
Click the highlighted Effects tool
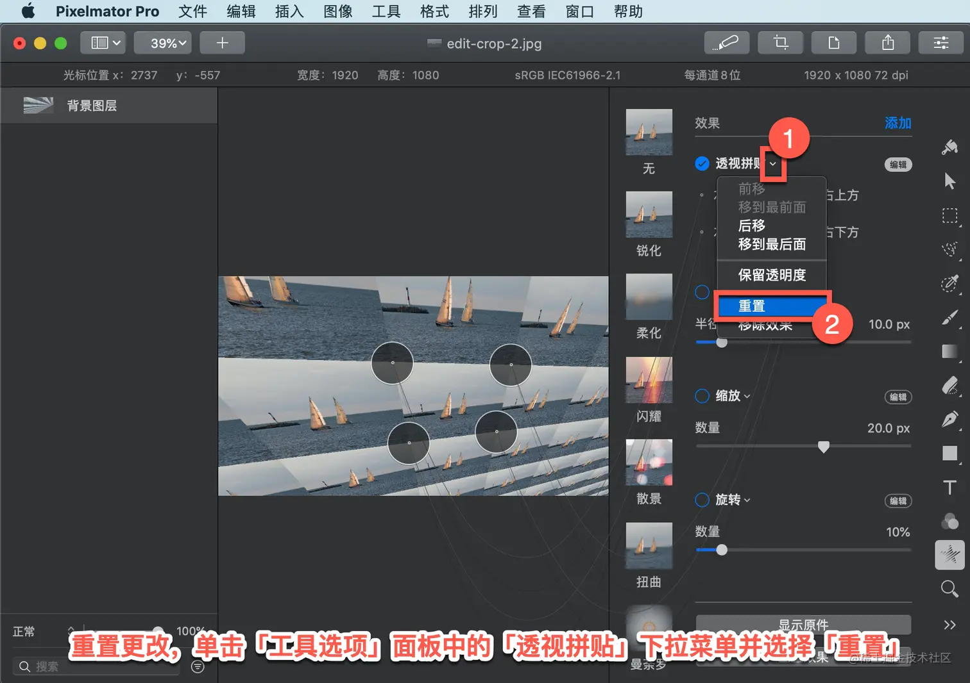pyautogui.click(x=949, y=555)
